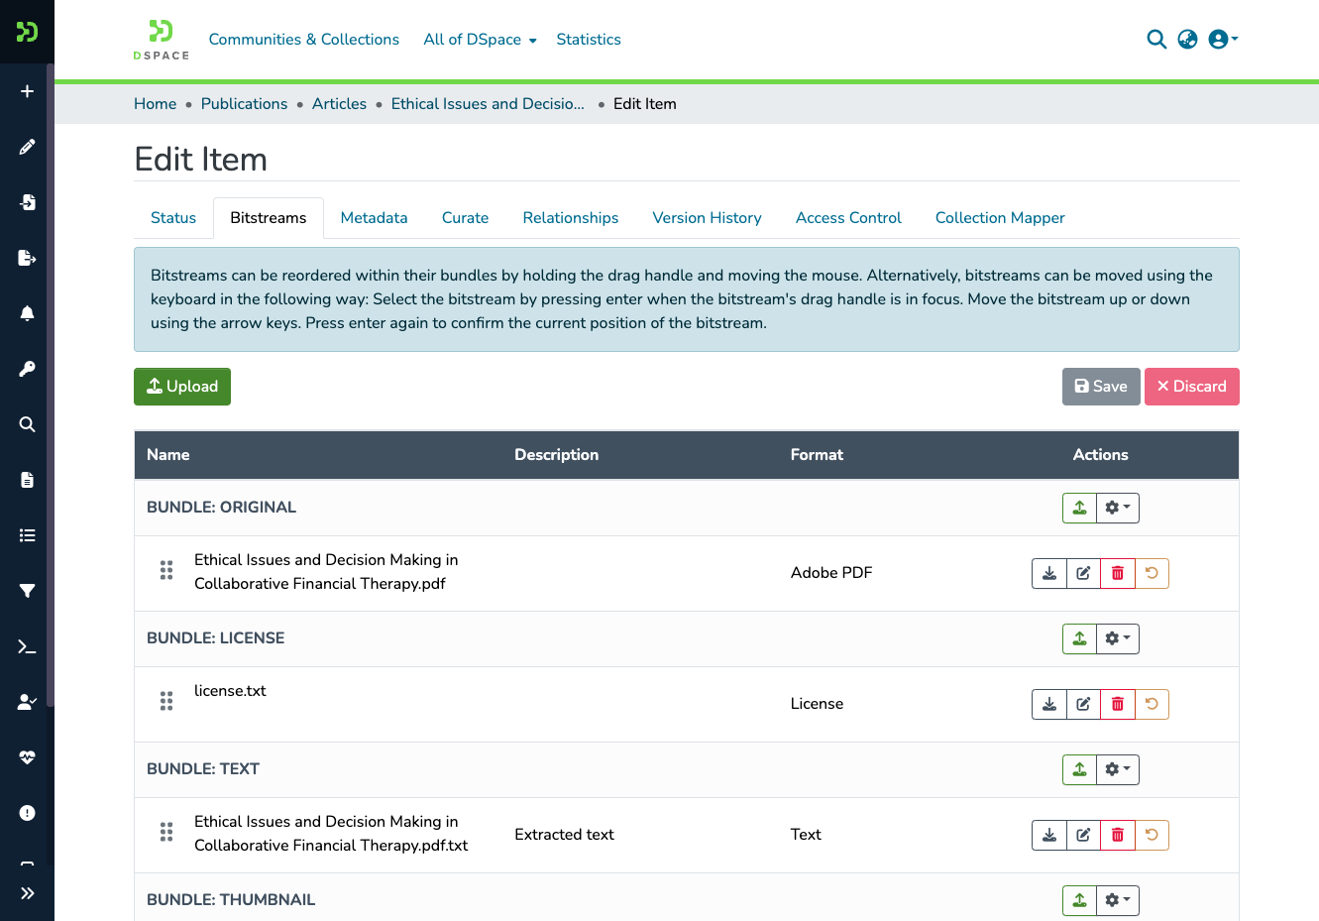Open ORIGINAL bundle gear settings dropdown
The image size is (1319, 921).
(1118, 508)
